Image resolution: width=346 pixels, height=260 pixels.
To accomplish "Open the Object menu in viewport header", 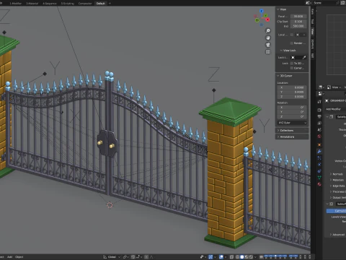I will 19,257.
